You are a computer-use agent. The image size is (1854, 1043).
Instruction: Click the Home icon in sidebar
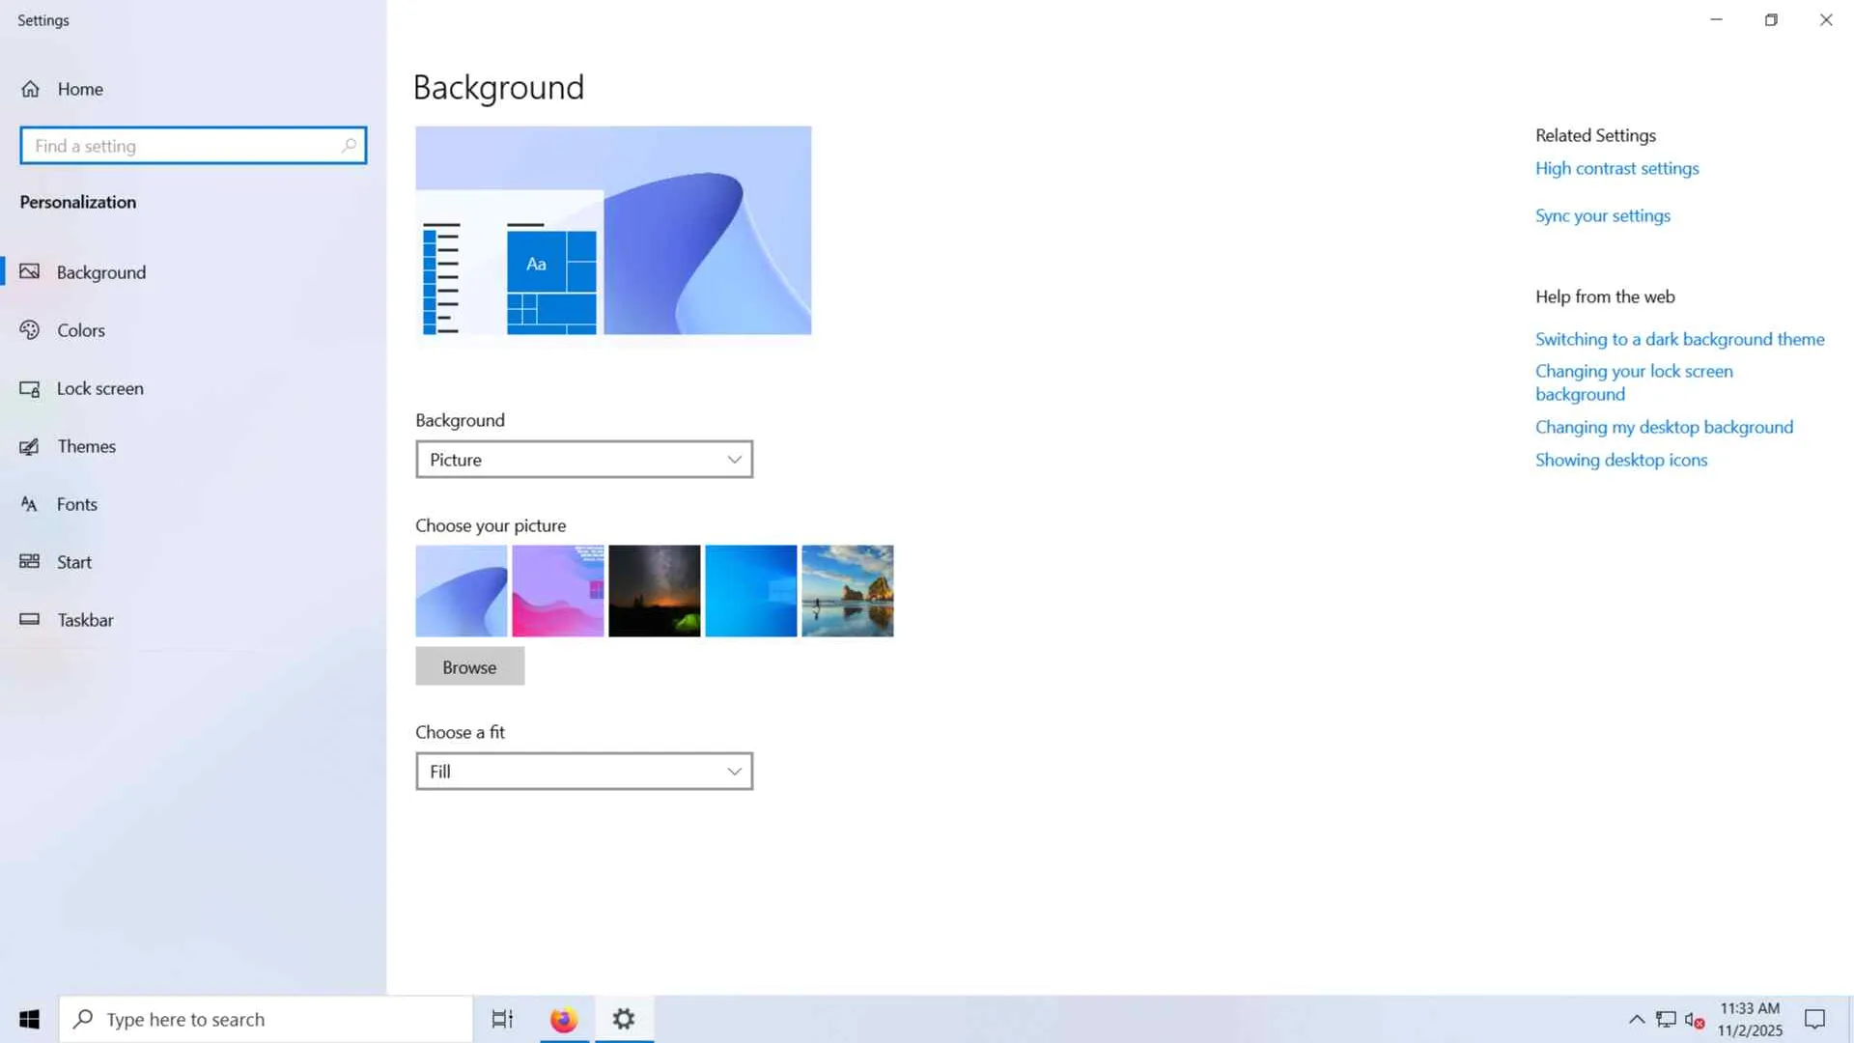31,89
